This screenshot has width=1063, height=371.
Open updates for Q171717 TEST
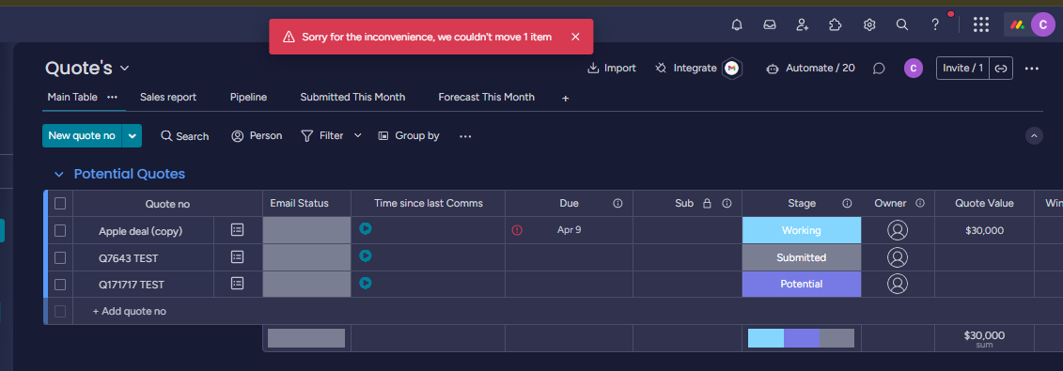[237, 284]
